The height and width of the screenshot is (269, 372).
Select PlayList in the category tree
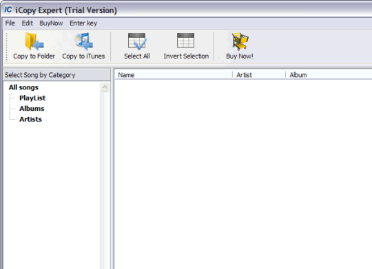32,98
